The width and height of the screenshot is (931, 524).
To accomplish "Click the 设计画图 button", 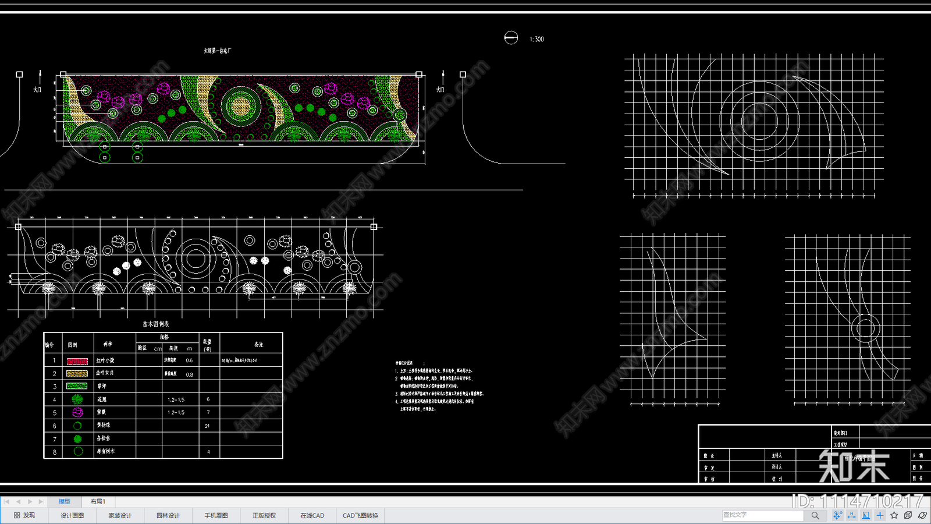I will pos(72,515).
